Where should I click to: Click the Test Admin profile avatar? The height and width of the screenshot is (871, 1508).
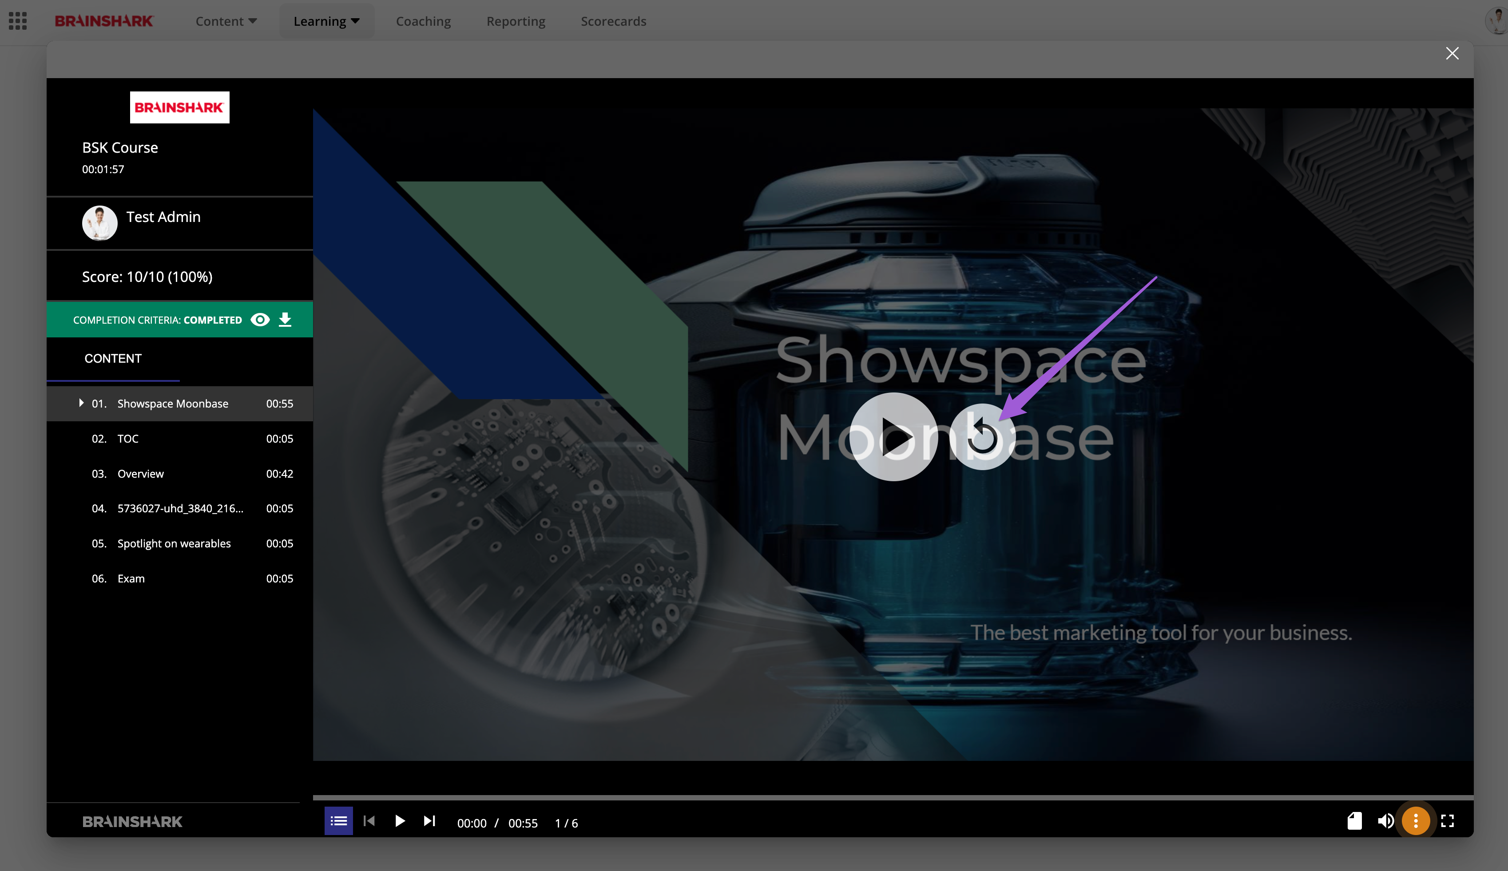(x=99, y=222)
